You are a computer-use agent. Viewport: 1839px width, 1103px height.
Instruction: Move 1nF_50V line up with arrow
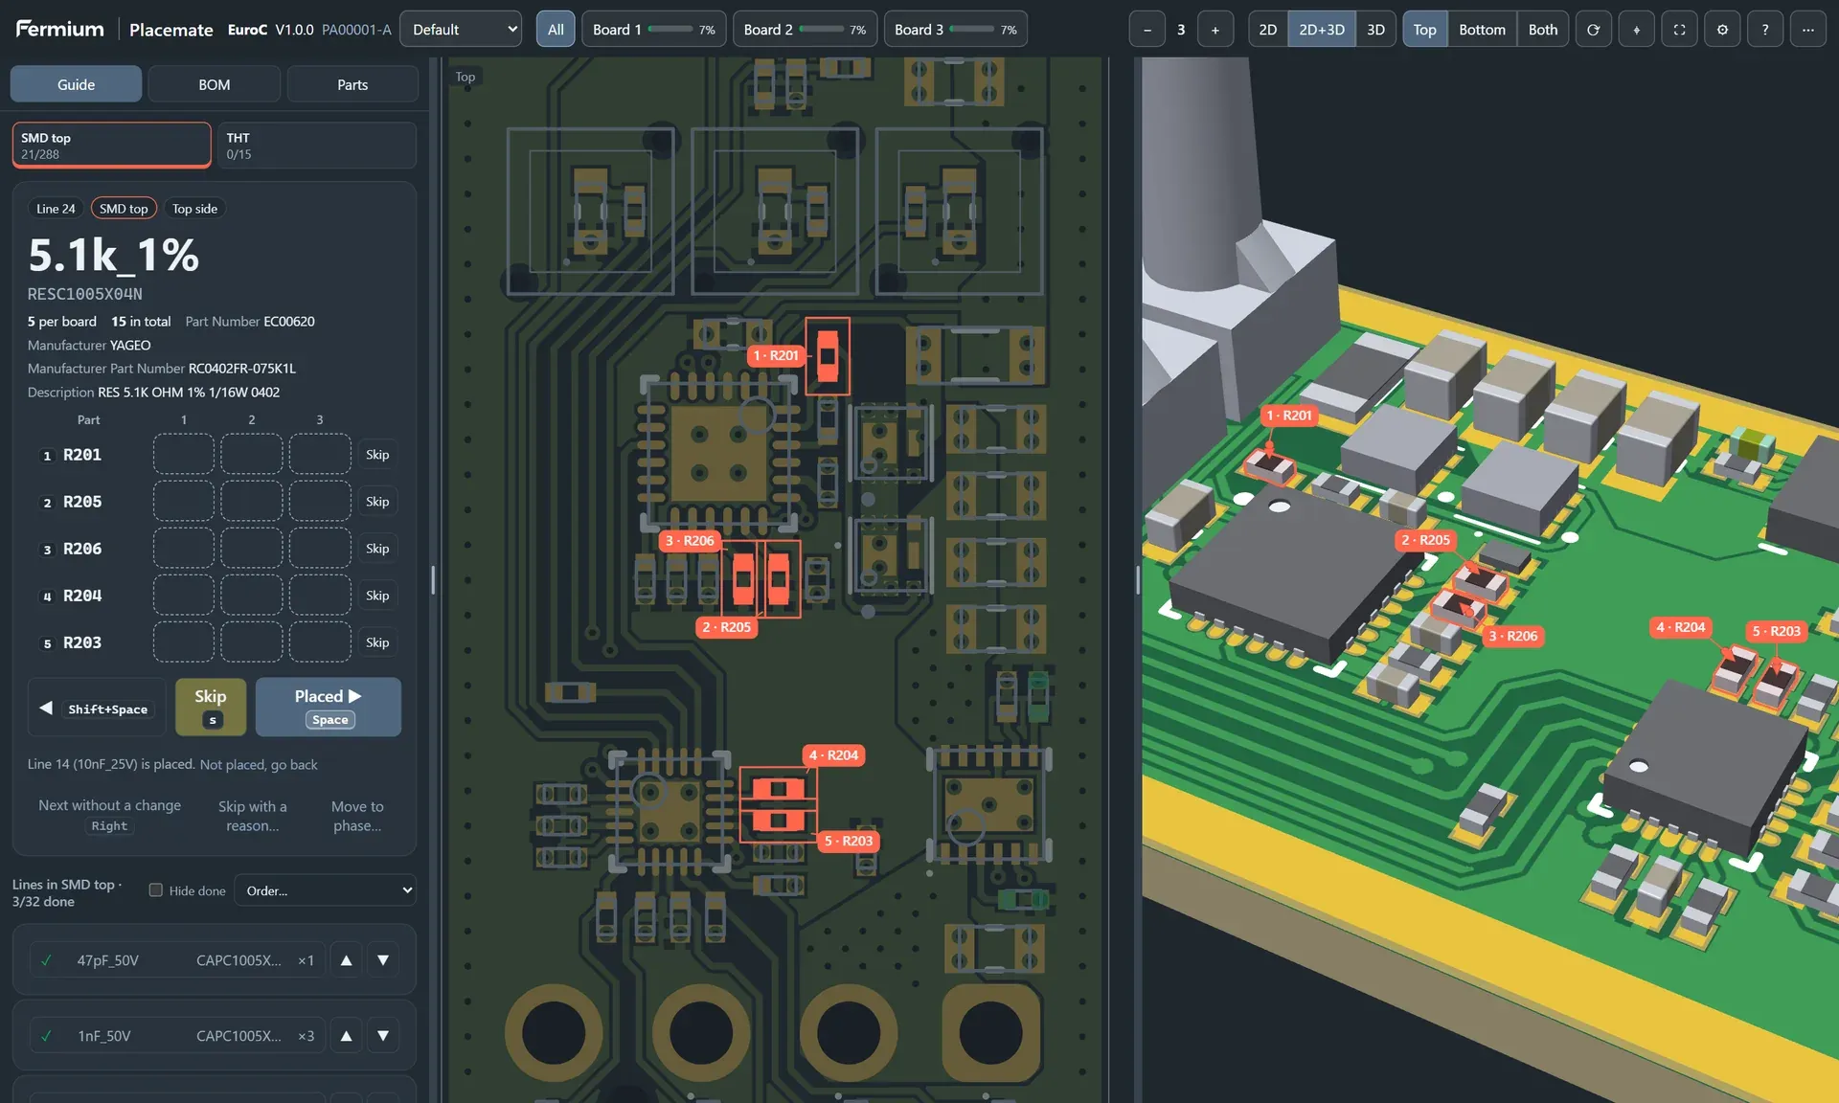click(347, 1036)
